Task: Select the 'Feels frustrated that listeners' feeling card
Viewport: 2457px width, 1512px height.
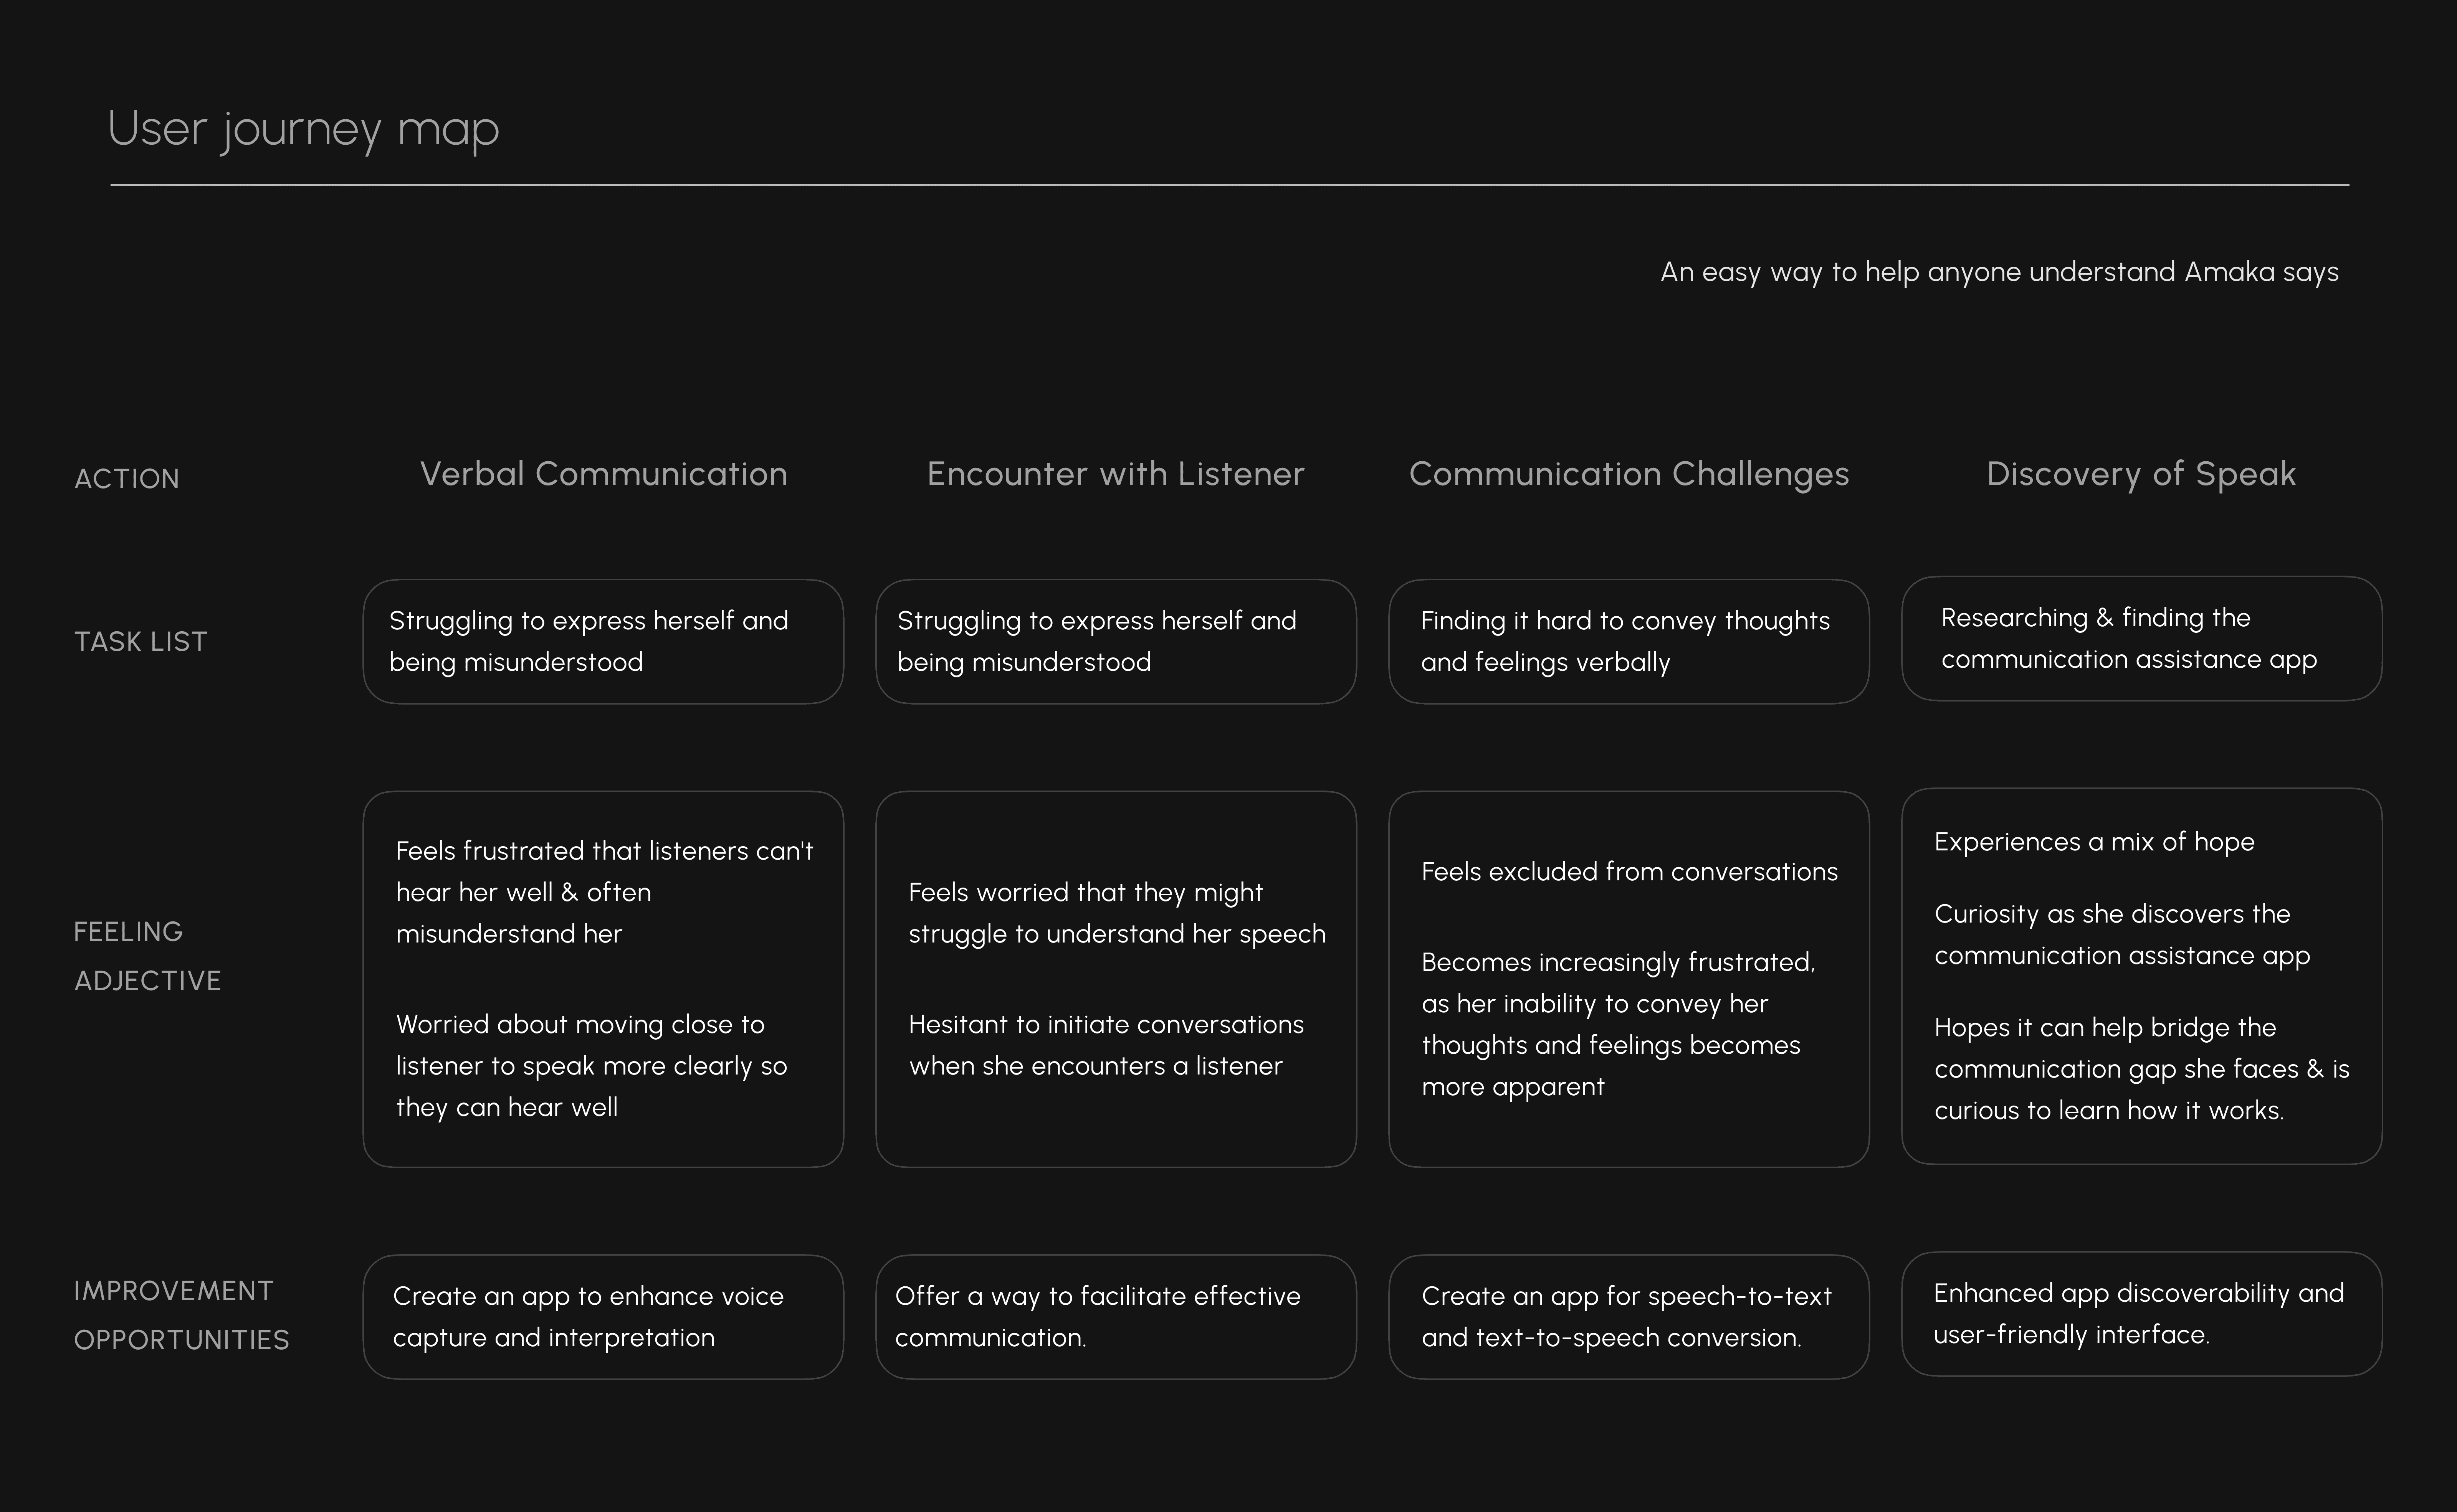Action: coord(603,979)
